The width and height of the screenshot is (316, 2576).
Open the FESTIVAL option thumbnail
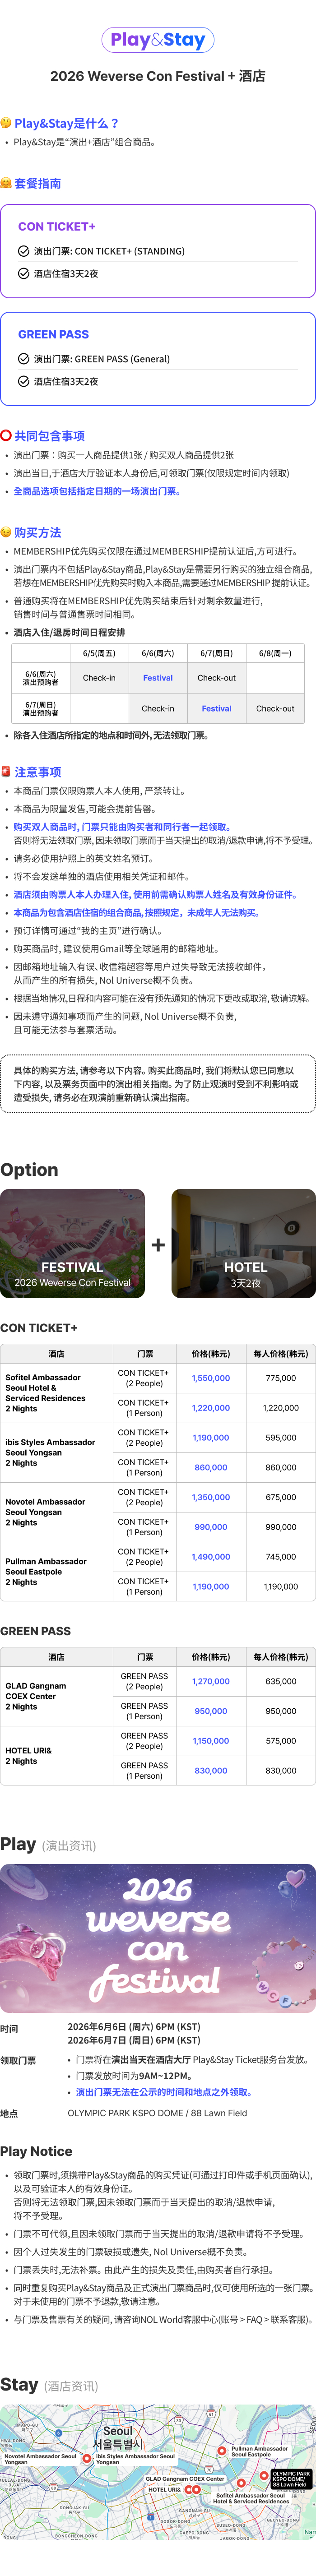point(72,1243)
